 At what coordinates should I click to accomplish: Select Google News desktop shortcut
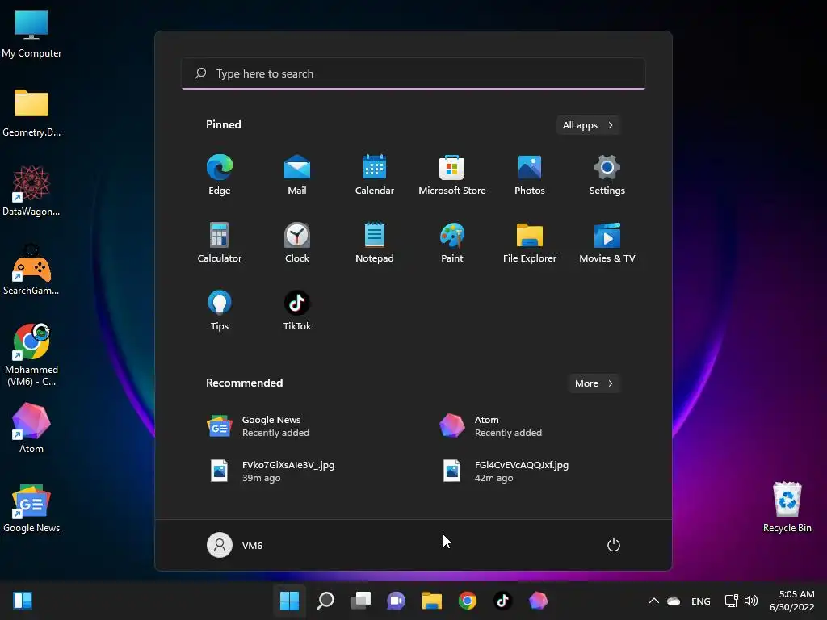tap(31, 509)
